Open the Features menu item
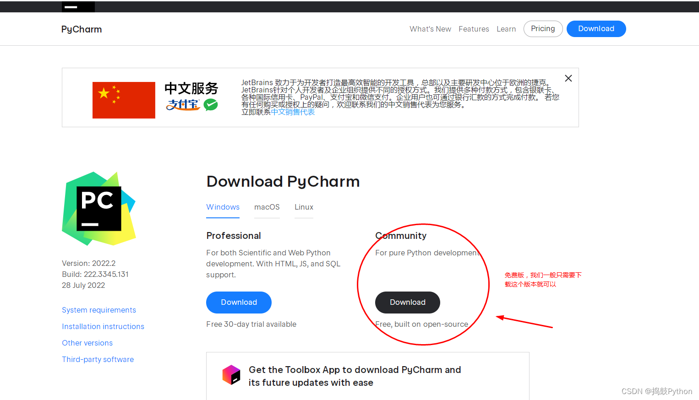 coord(474,29)
